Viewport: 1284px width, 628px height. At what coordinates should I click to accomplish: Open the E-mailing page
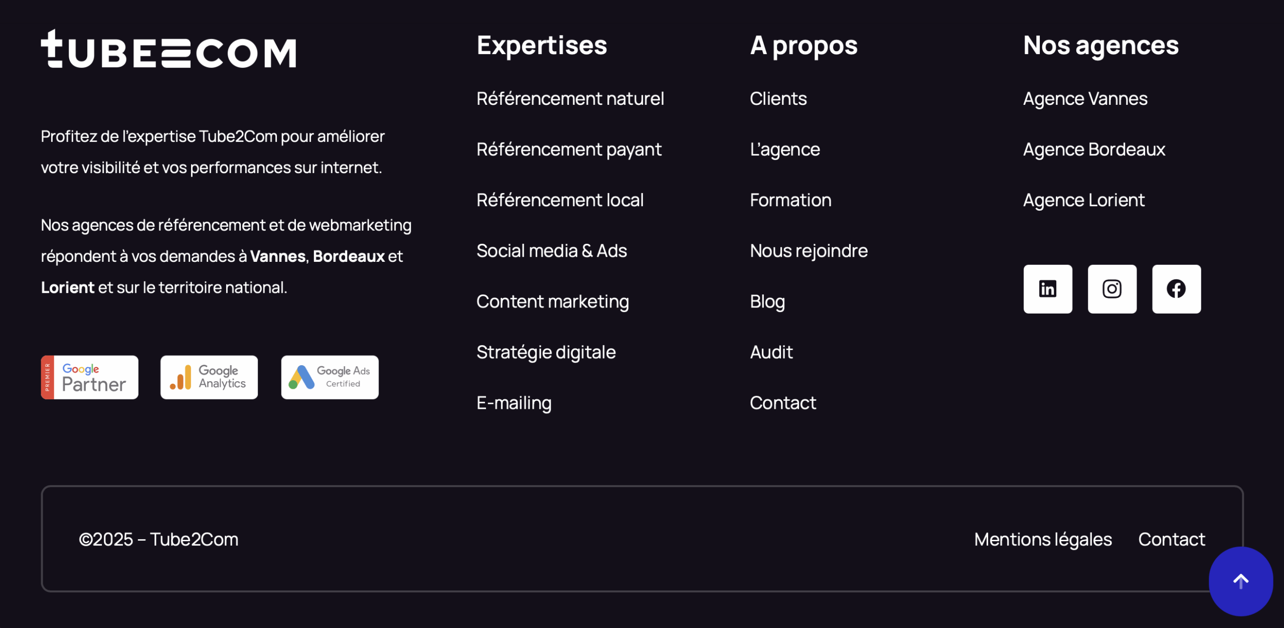pyautogui.click(x=514, y=402)
